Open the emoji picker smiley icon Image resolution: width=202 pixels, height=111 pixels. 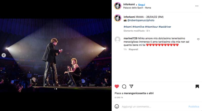(117, 106)
